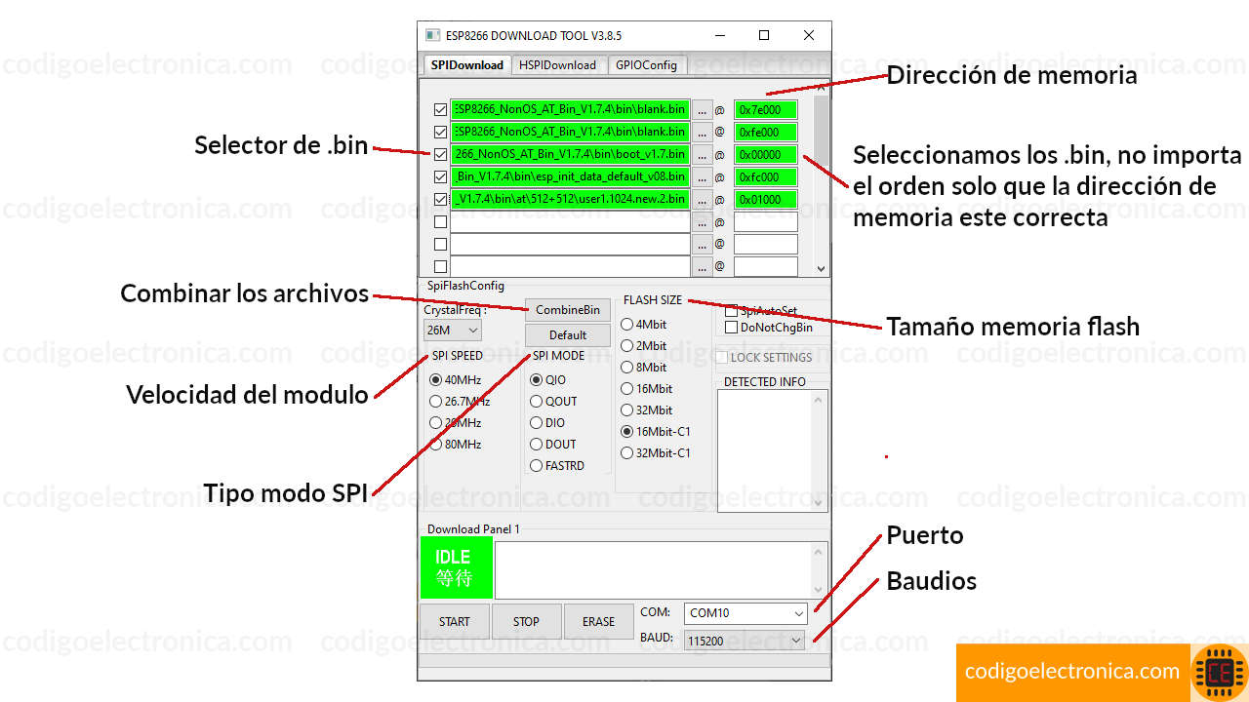The height and width of the screenshot is (702, 1249).
Task: Enable the DoNotChgBin checkbox
Action: [x=731, y=328]
